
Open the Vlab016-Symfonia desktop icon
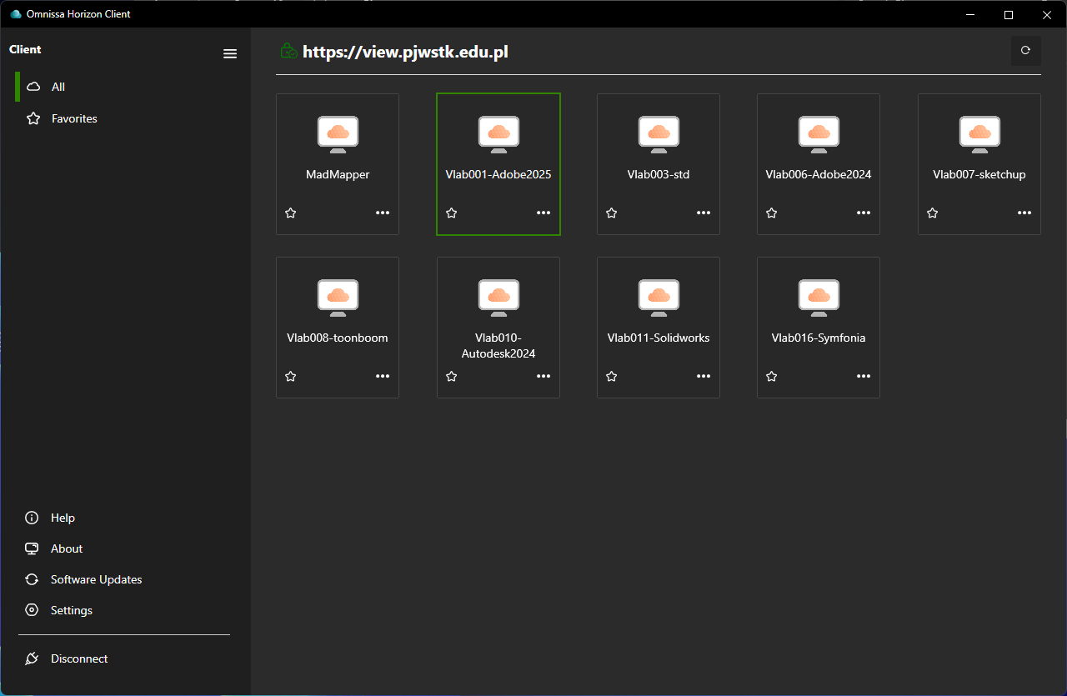pyautogui.click(x=819, y=298)
